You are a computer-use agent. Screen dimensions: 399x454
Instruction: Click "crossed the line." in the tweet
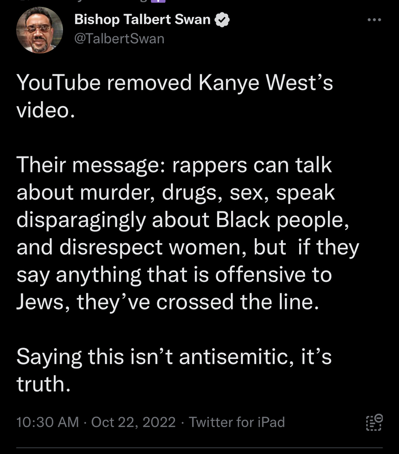pyautogui.click(x=238, y=302)
